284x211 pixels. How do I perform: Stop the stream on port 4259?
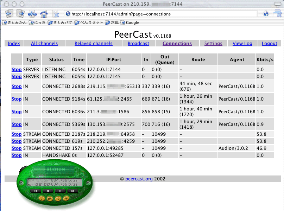point(17,141)
